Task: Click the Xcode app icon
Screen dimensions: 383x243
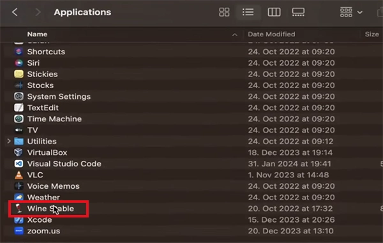Action: 19,219
